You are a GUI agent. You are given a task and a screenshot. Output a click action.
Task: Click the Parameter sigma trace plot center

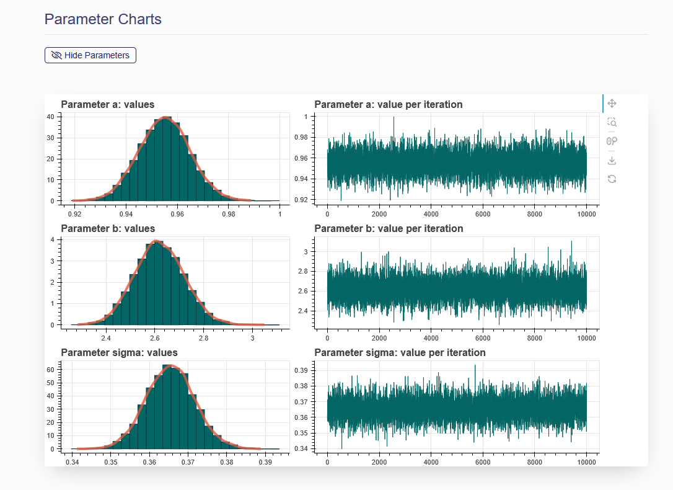click(x=457, y=408)
